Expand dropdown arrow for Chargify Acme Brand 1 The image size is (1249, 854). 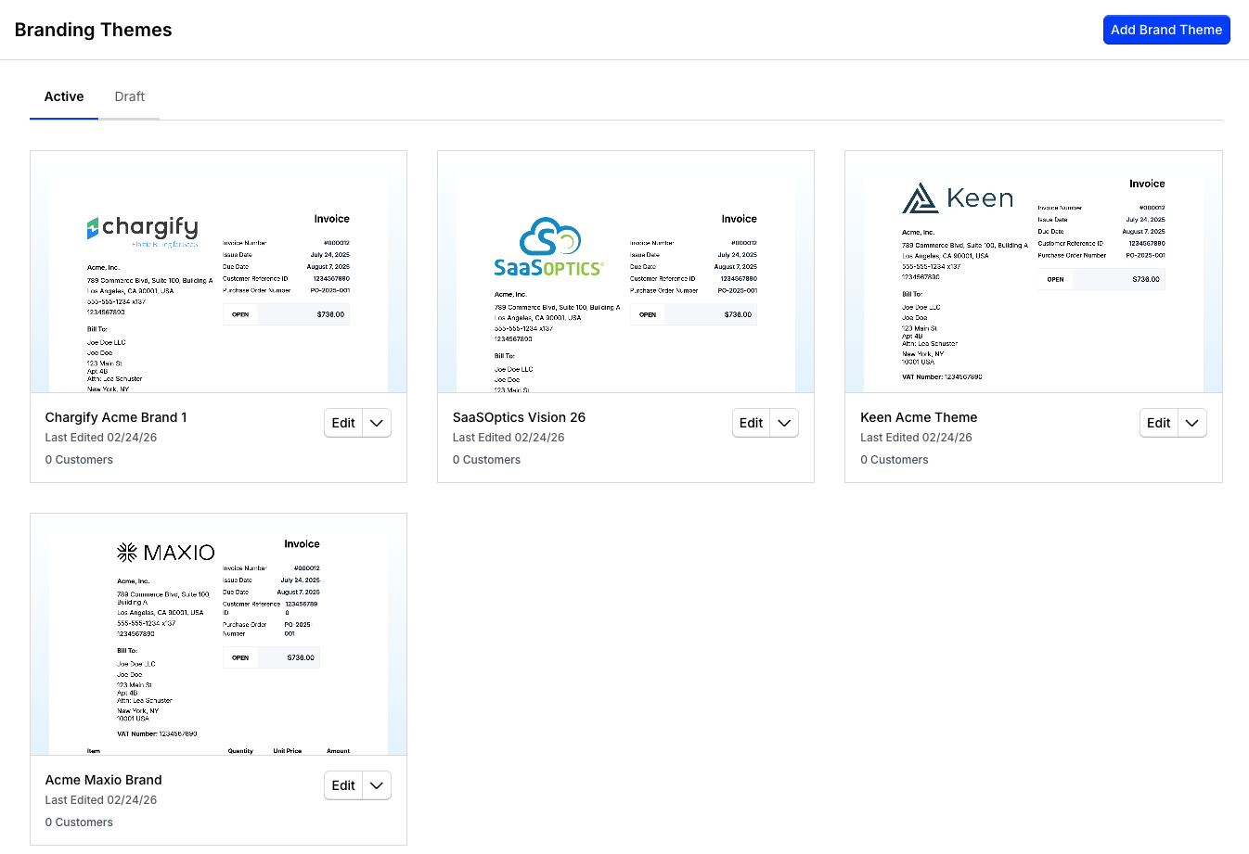tap(377, 423)
